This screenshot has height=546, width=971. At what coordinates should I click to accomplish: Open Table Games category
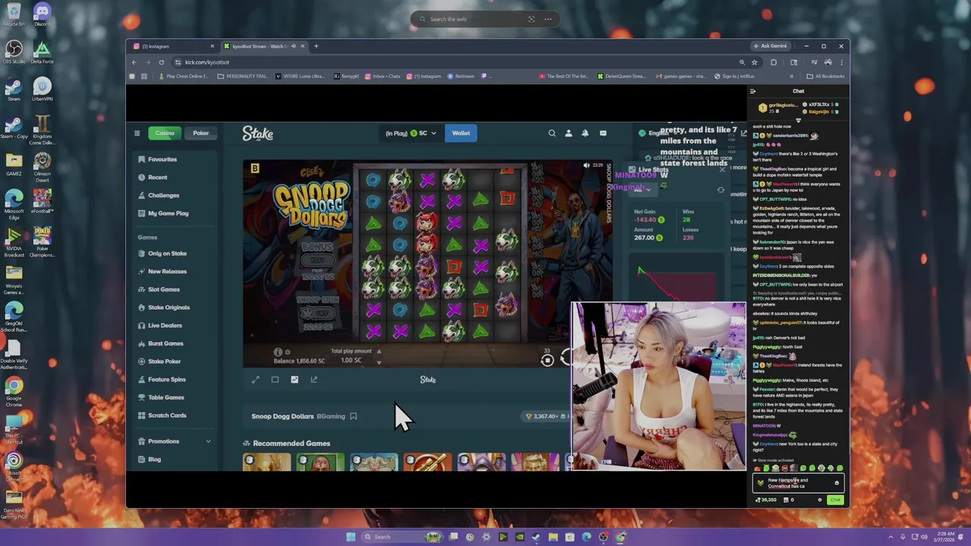[x=161, y=397]
